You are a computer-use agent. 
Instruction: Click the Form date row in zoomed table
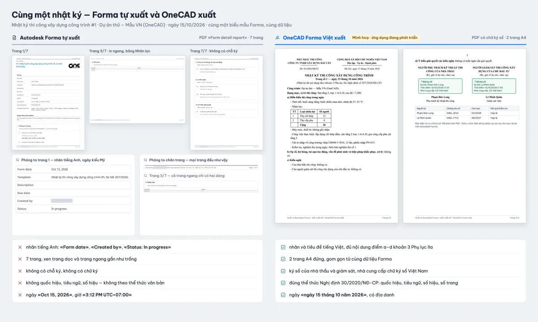click(73, 169)
